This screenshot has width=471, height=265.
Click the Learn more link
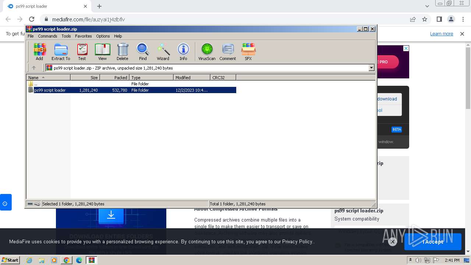(442, 34)
